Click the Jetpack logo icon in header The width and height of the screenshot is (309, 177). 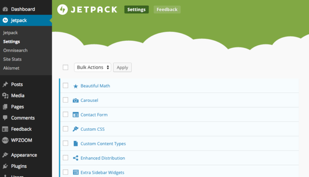[x=62, y=9]
